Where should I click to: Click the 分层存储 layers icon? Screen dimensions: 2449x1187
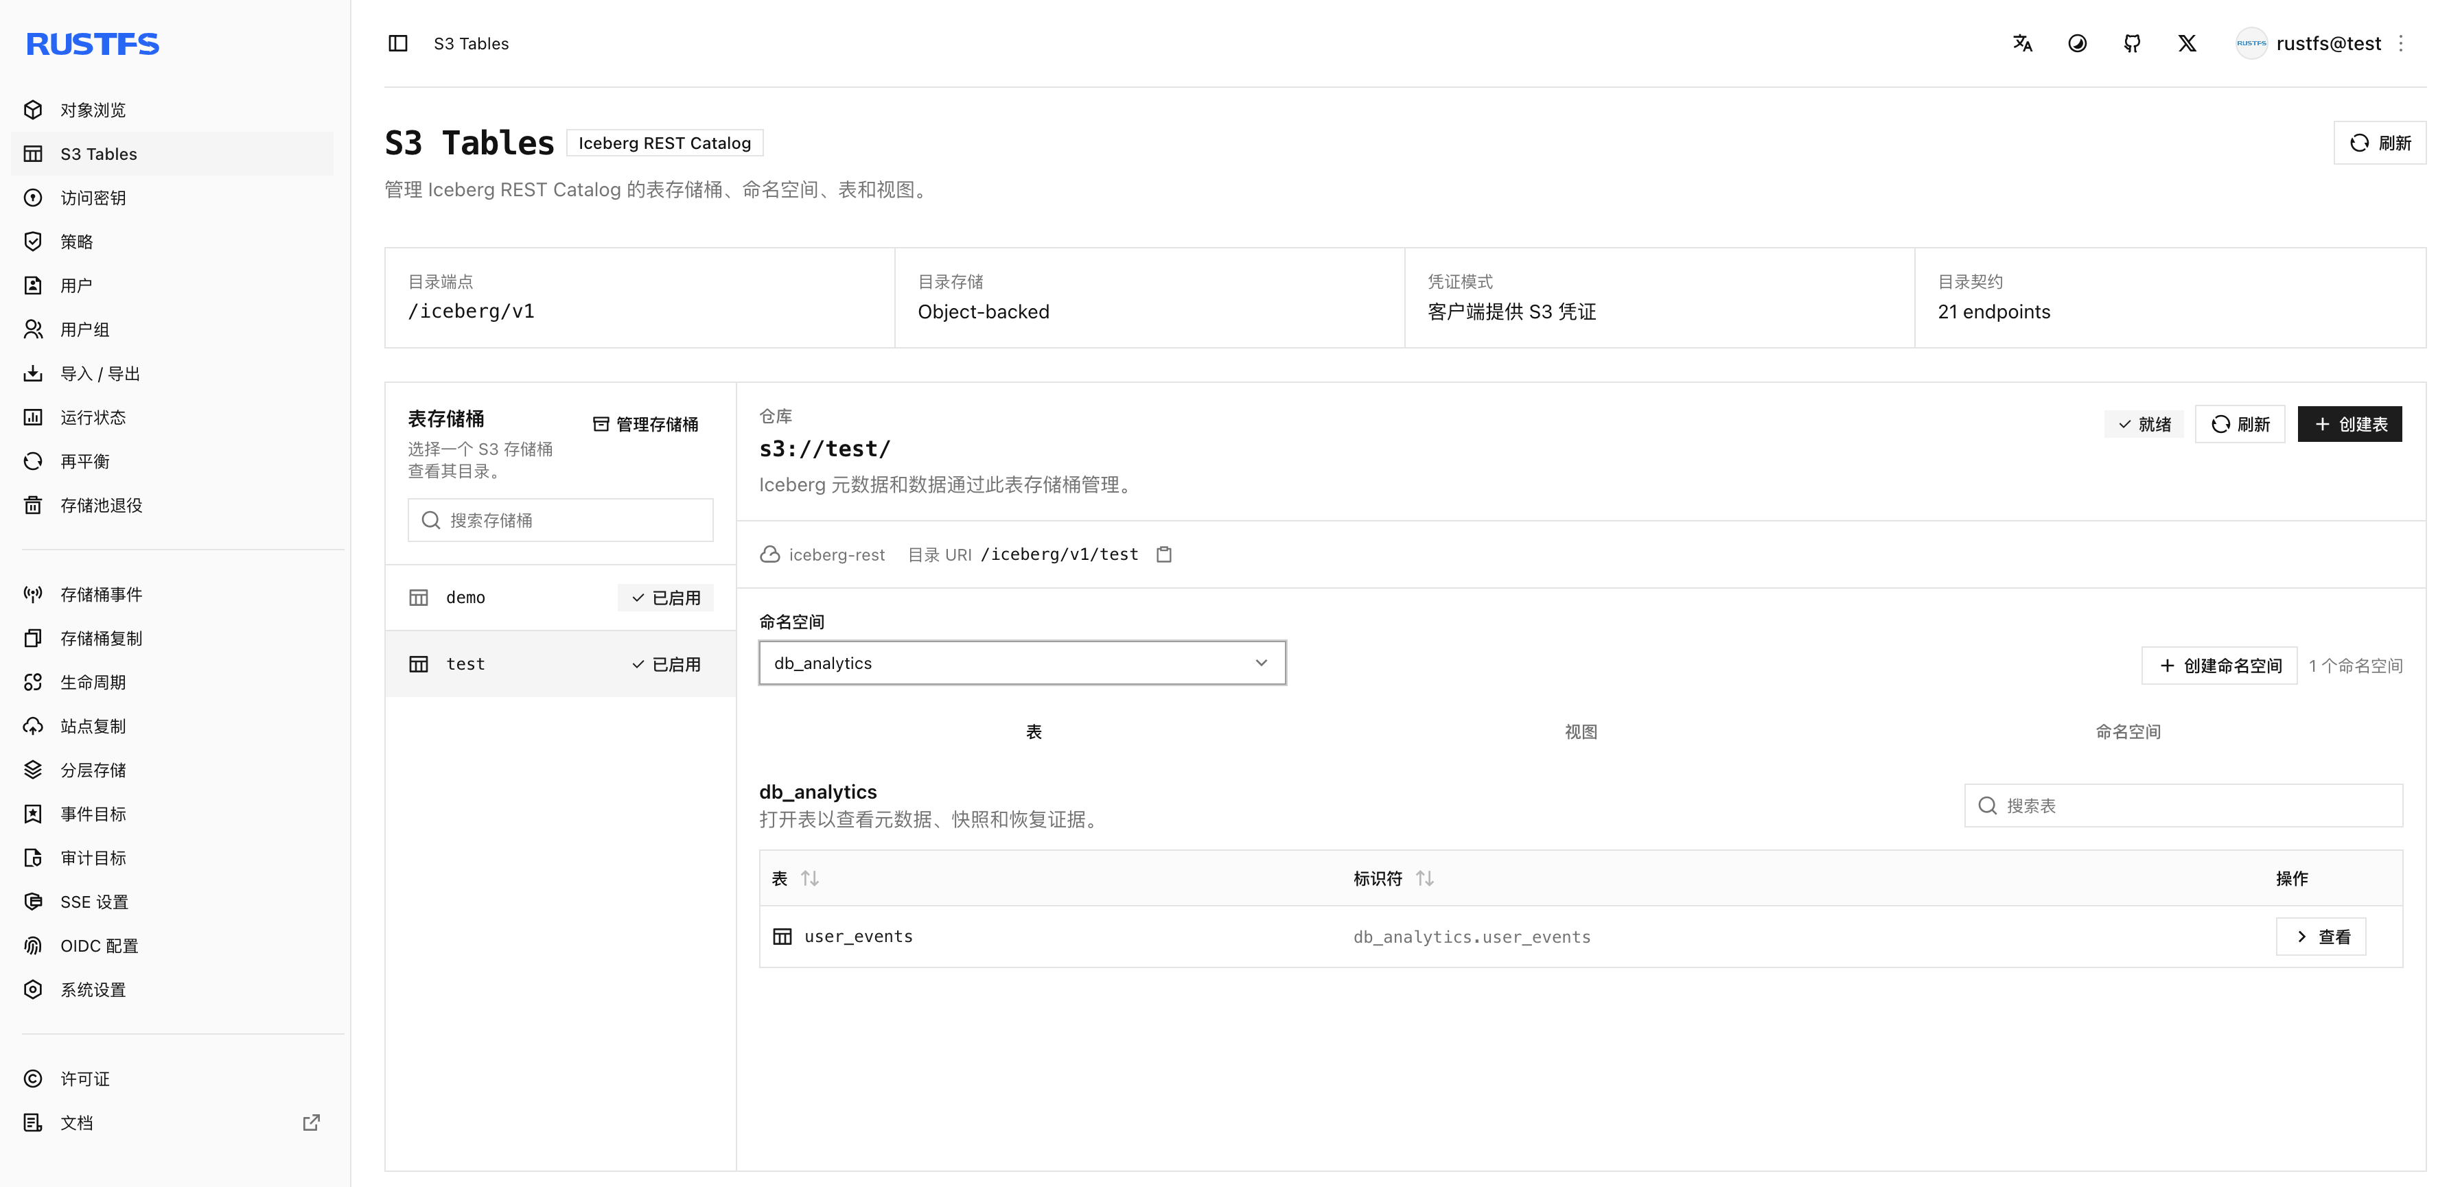[x=33, y=770]
